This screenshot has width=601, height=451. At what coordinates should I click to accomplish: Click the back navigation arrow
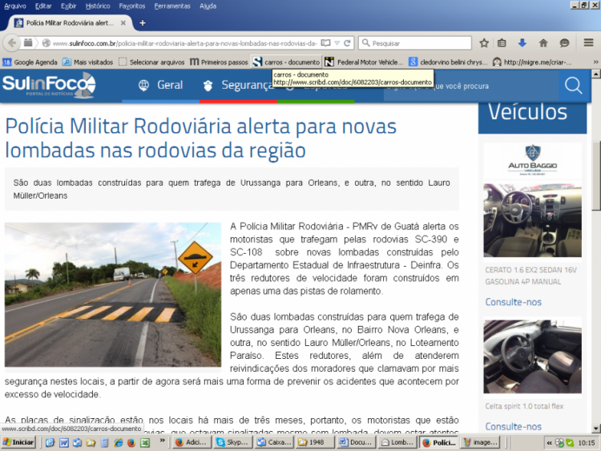[12, 42]
